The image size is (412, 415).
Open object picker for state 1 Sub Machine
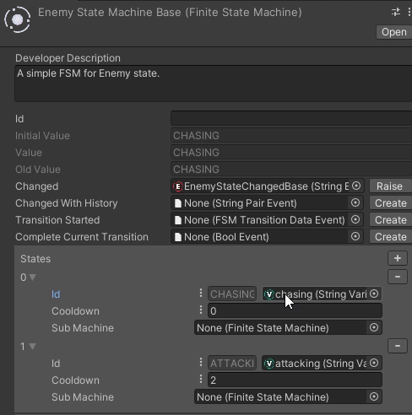(374, 396)
